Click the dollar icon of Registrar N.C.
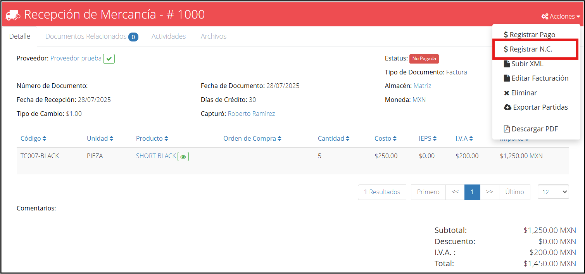 coord(506,49)
